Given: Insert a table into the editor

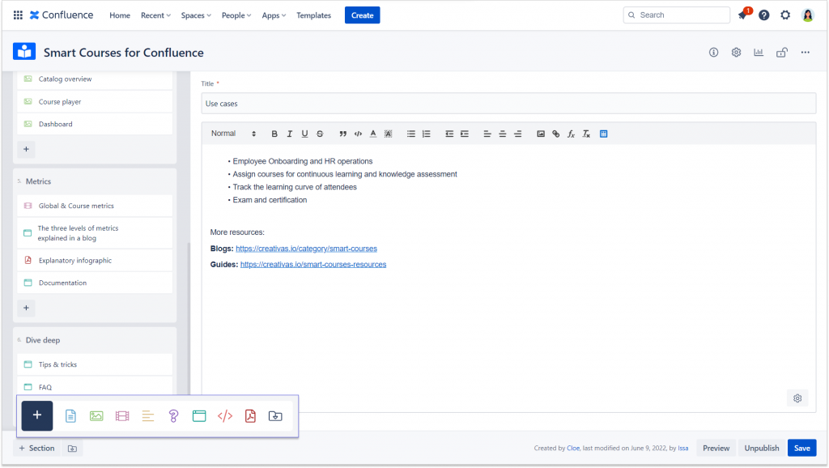Looking at the screenshot, I should point(603,134).
